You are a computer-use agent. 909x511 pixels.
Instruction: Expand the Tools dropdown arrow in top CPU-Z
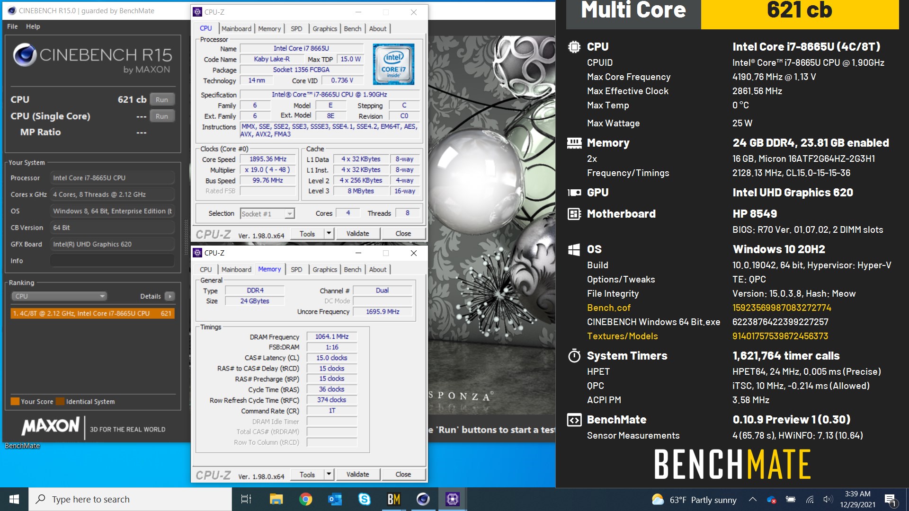[329, 234]
